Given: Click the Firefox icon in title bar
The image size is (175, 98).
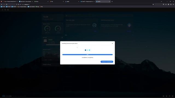Looking at the screenshot, I should (x=1, y=2).
